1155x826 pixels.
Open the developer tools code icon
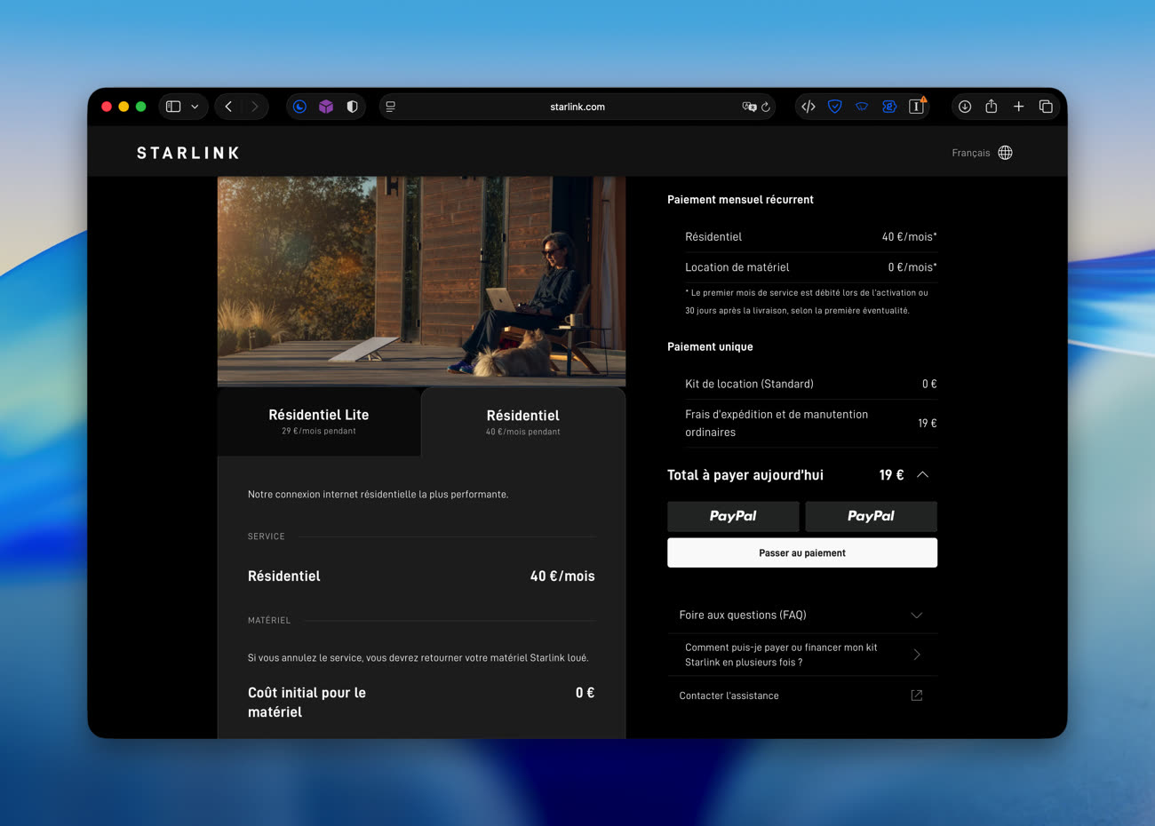808,107
